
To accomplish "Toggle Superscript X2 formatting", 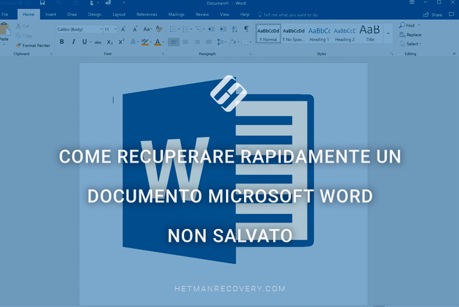I will point(121,42).
